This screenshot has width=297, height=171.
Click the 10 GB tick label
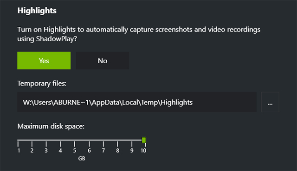[x=143, y=151]
